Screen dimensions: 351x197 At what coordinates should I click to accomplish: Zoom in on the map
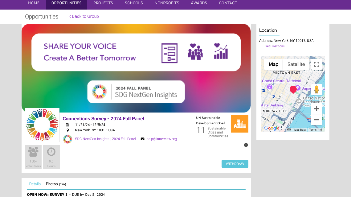[x=316, y=109]
